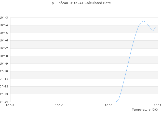The height and width of the screenshot is (122, 163).
Task: Click the 10^-6 y-axis tick label
Action: point(4,40)
